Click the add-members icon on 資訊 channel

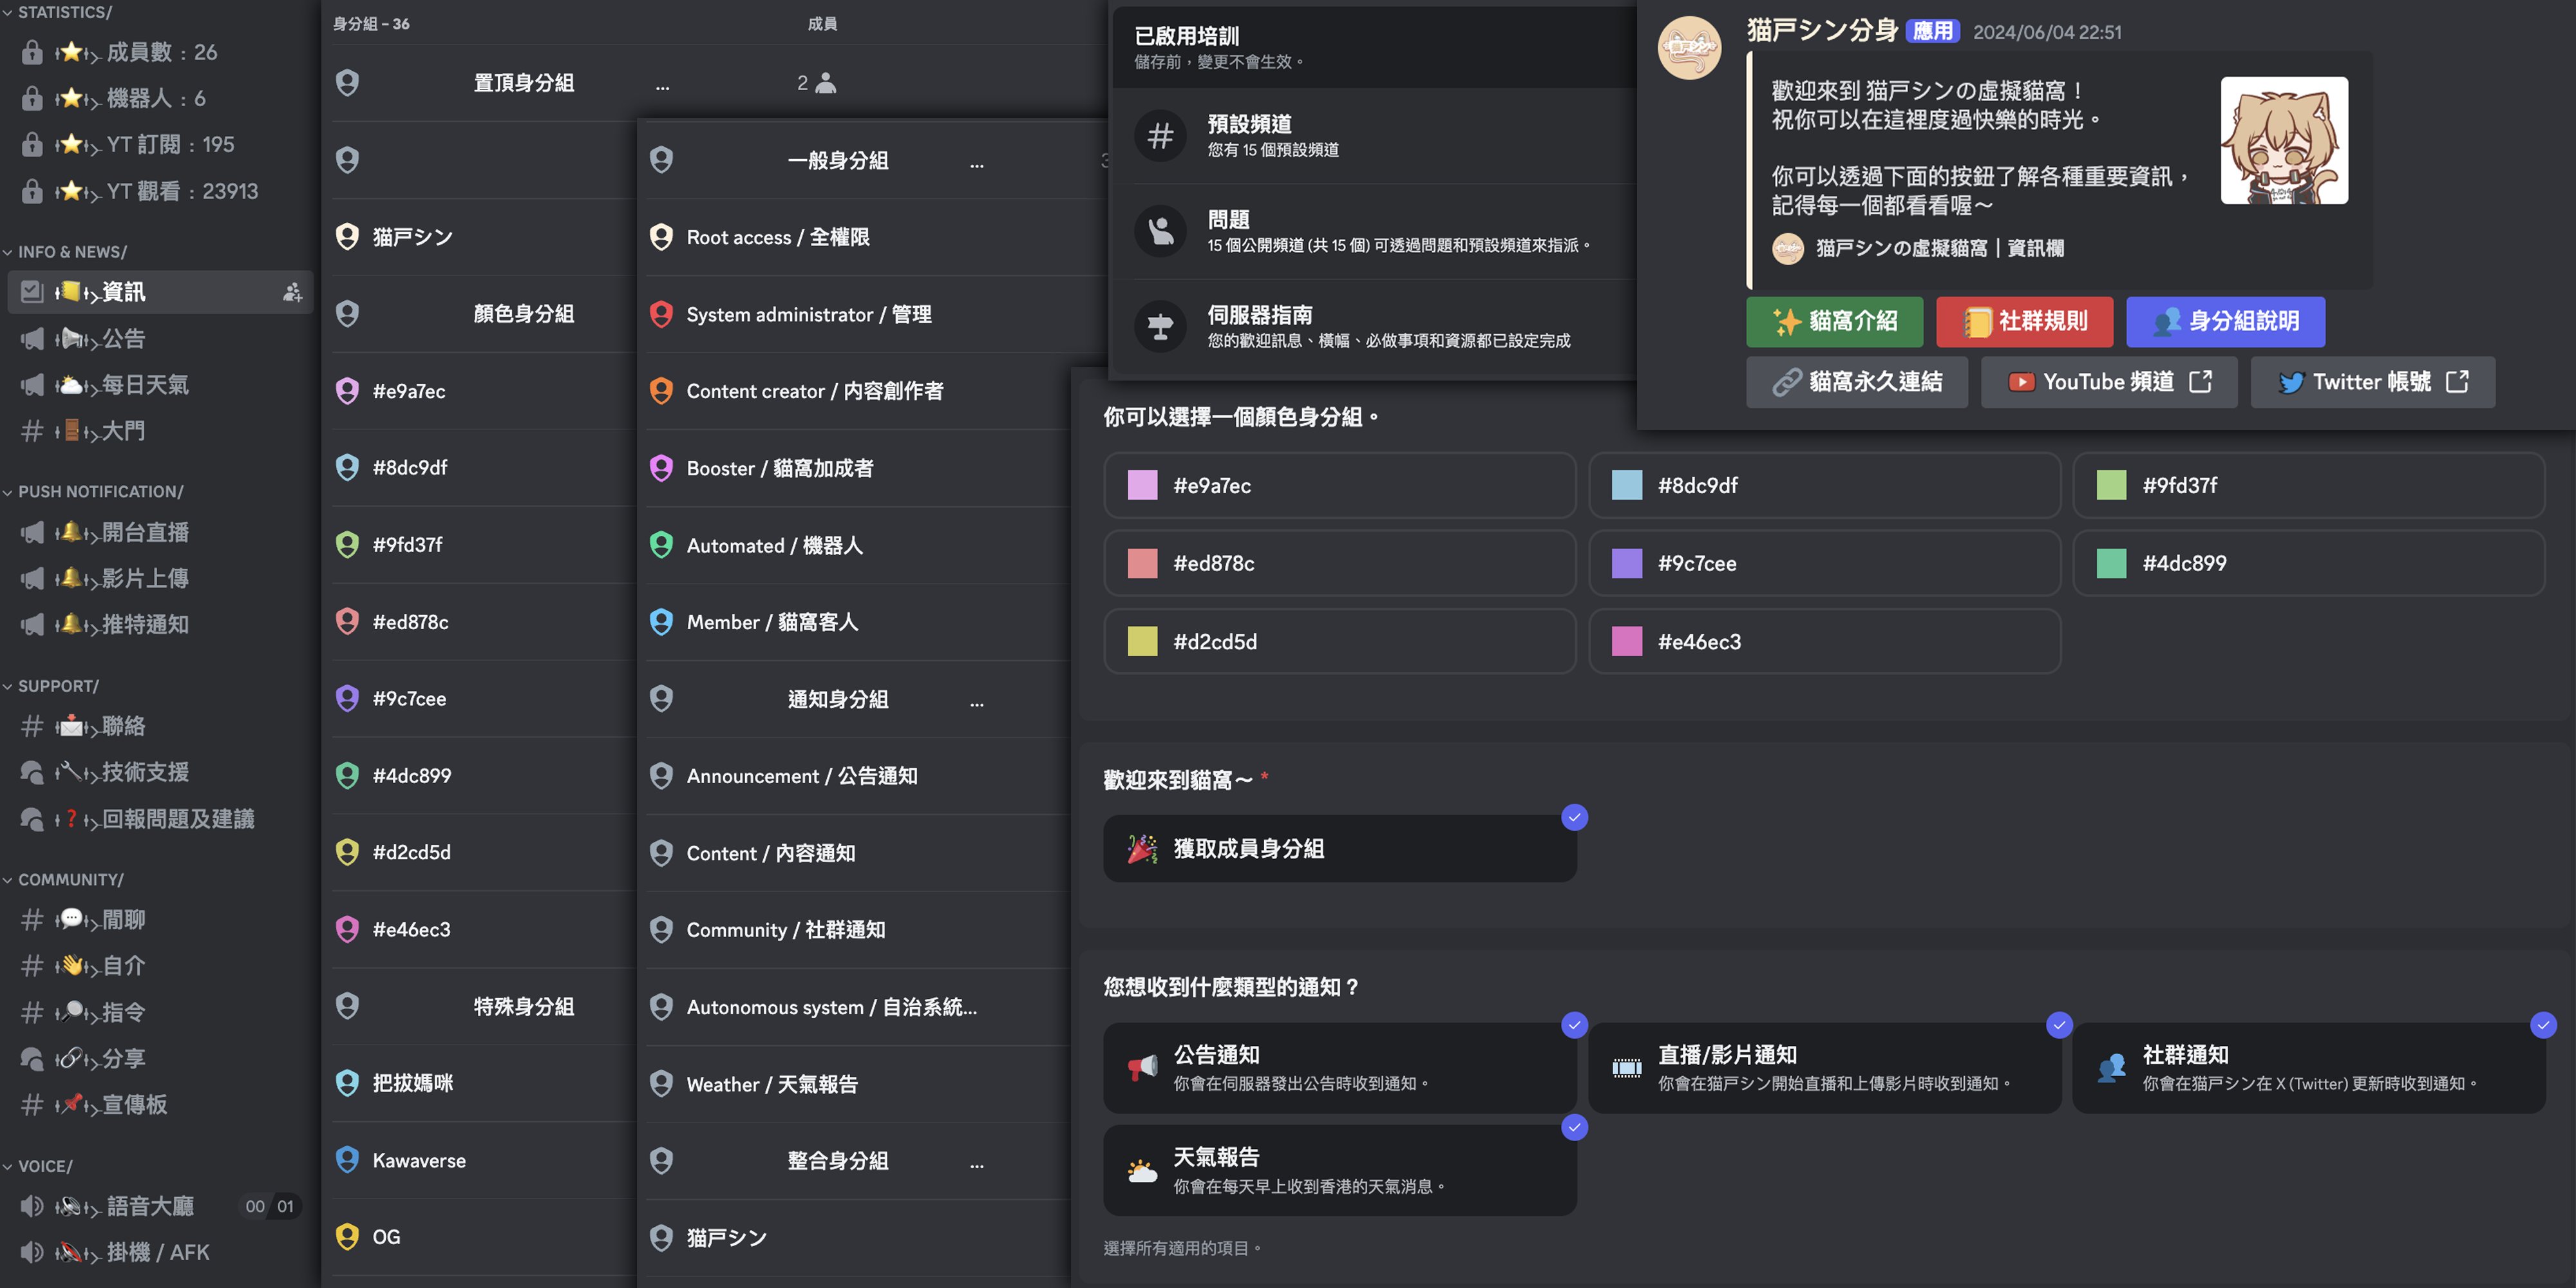292,292
